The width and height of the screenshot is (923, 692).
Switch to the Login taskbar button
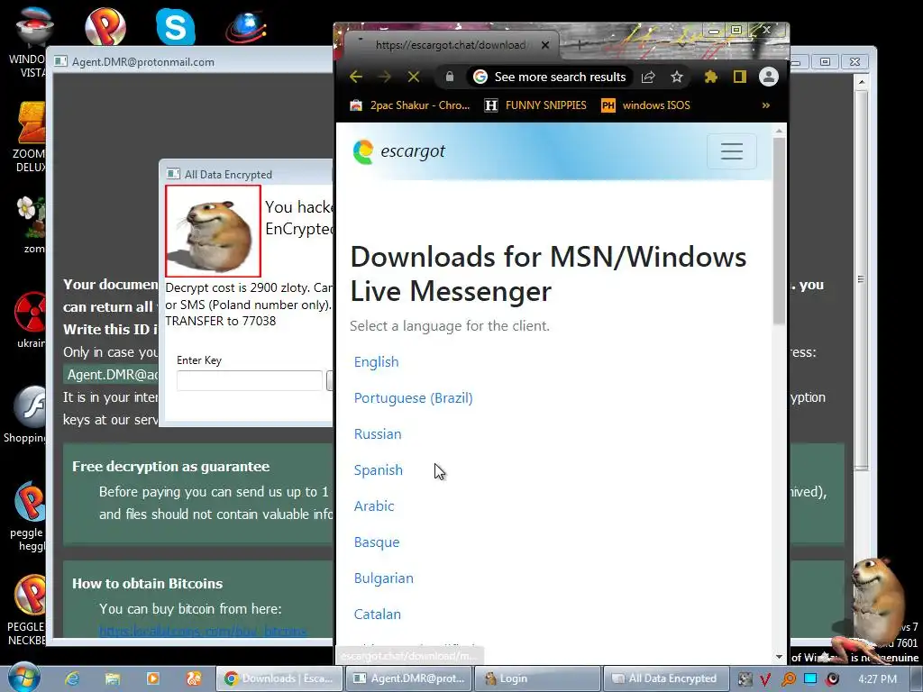pyautogui.click(x=537, y=678)
